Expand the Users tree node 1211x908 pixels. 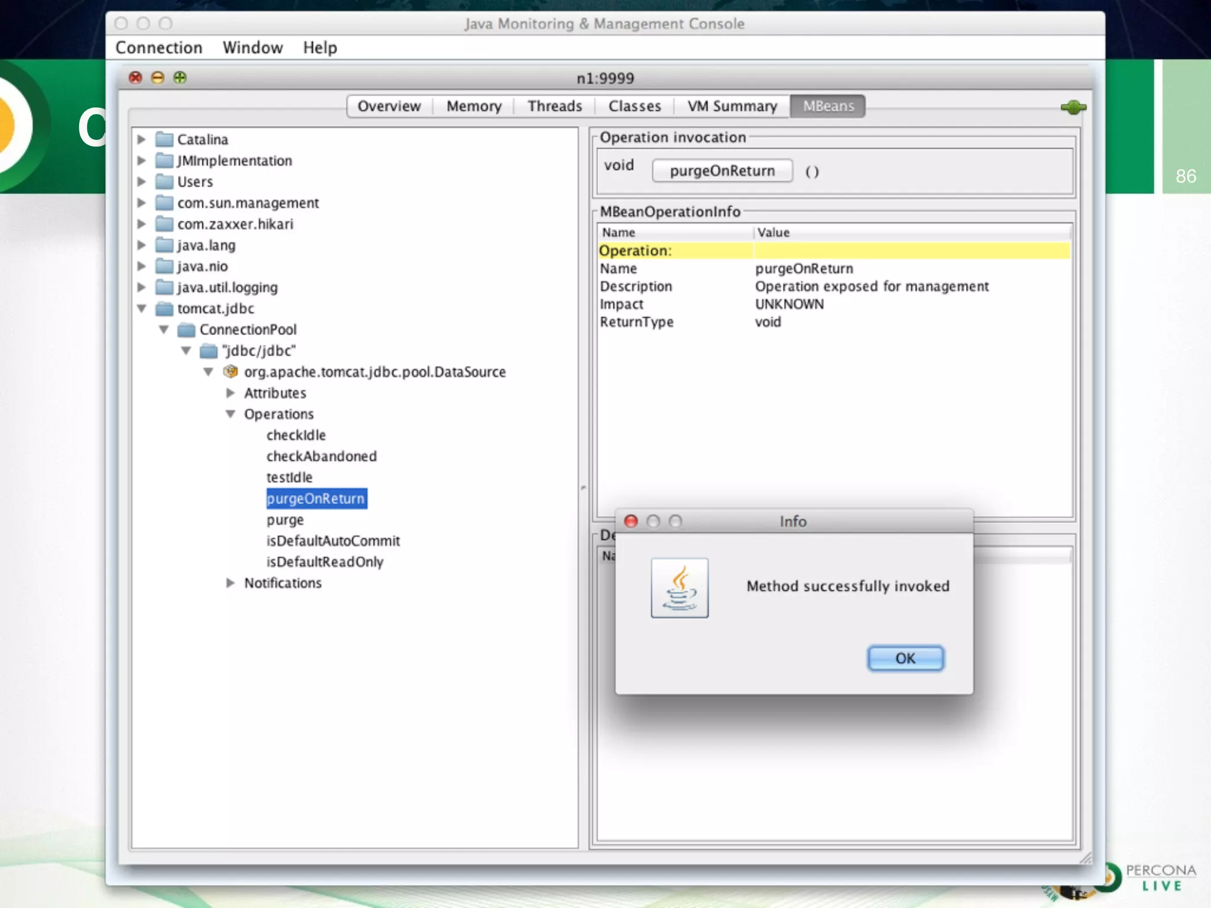tap(141, 181)
